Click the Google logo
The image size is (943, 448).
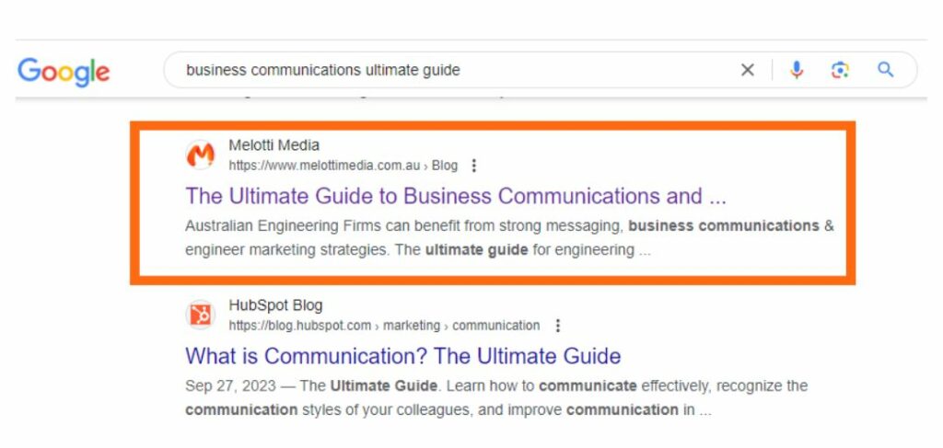click(64, 72)
